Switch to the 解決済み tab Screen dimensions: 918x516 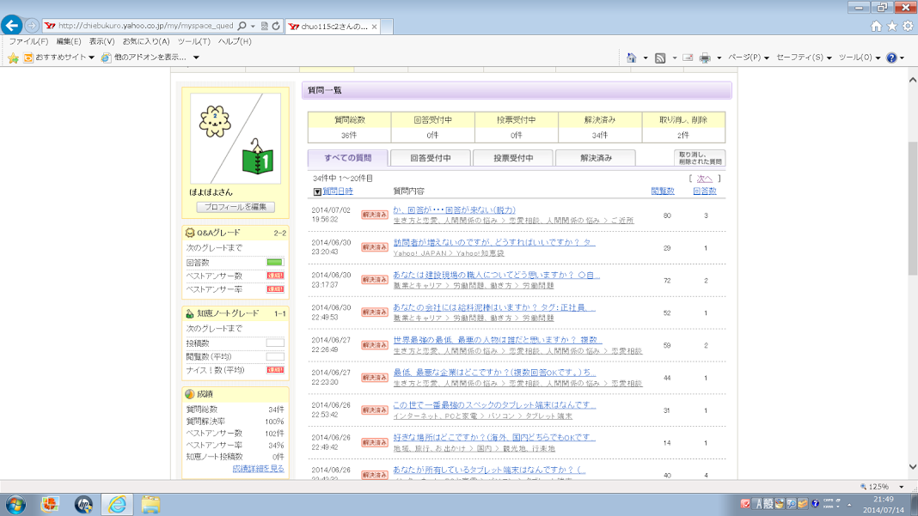(x=596, y=158)
